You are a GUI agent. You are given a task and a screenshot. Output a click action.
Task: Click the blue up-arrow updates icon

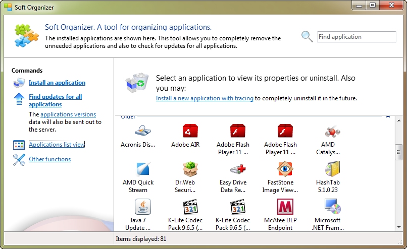point(19,99)
